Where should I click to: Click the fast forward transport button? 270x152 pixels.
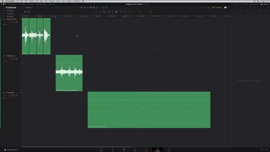pyautogui.click(x=84, y=8)
